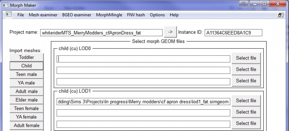Open the BGEO examiner menu
This screenshot has height=131, width=289.
point(77,15)
